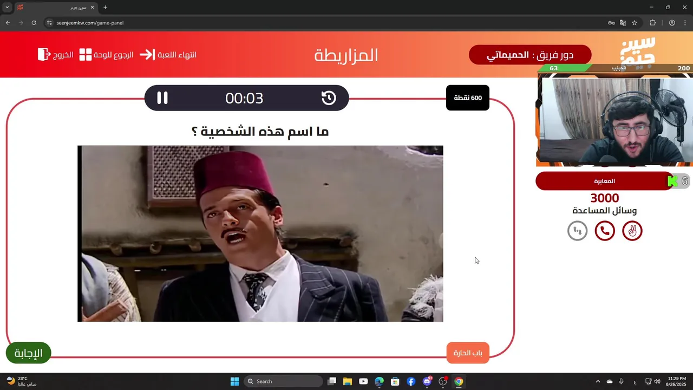
Task: Open the Chrome profile menu
Action: (x=672, y=23)
